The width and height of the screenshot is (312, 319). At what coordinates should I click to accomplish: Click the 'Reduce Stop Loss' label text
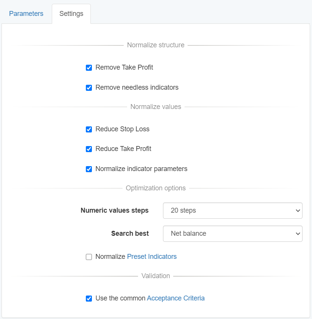[122, 129]
